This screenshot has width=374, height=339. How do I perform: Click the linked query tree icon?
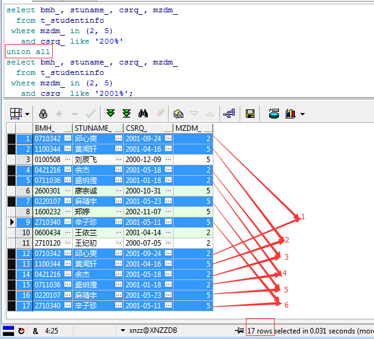tap(229, 114)
